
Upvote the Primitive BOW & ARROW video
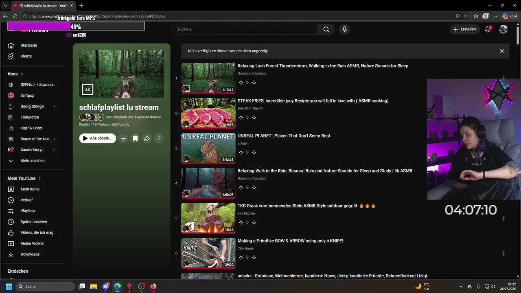[x=241, y=258]
